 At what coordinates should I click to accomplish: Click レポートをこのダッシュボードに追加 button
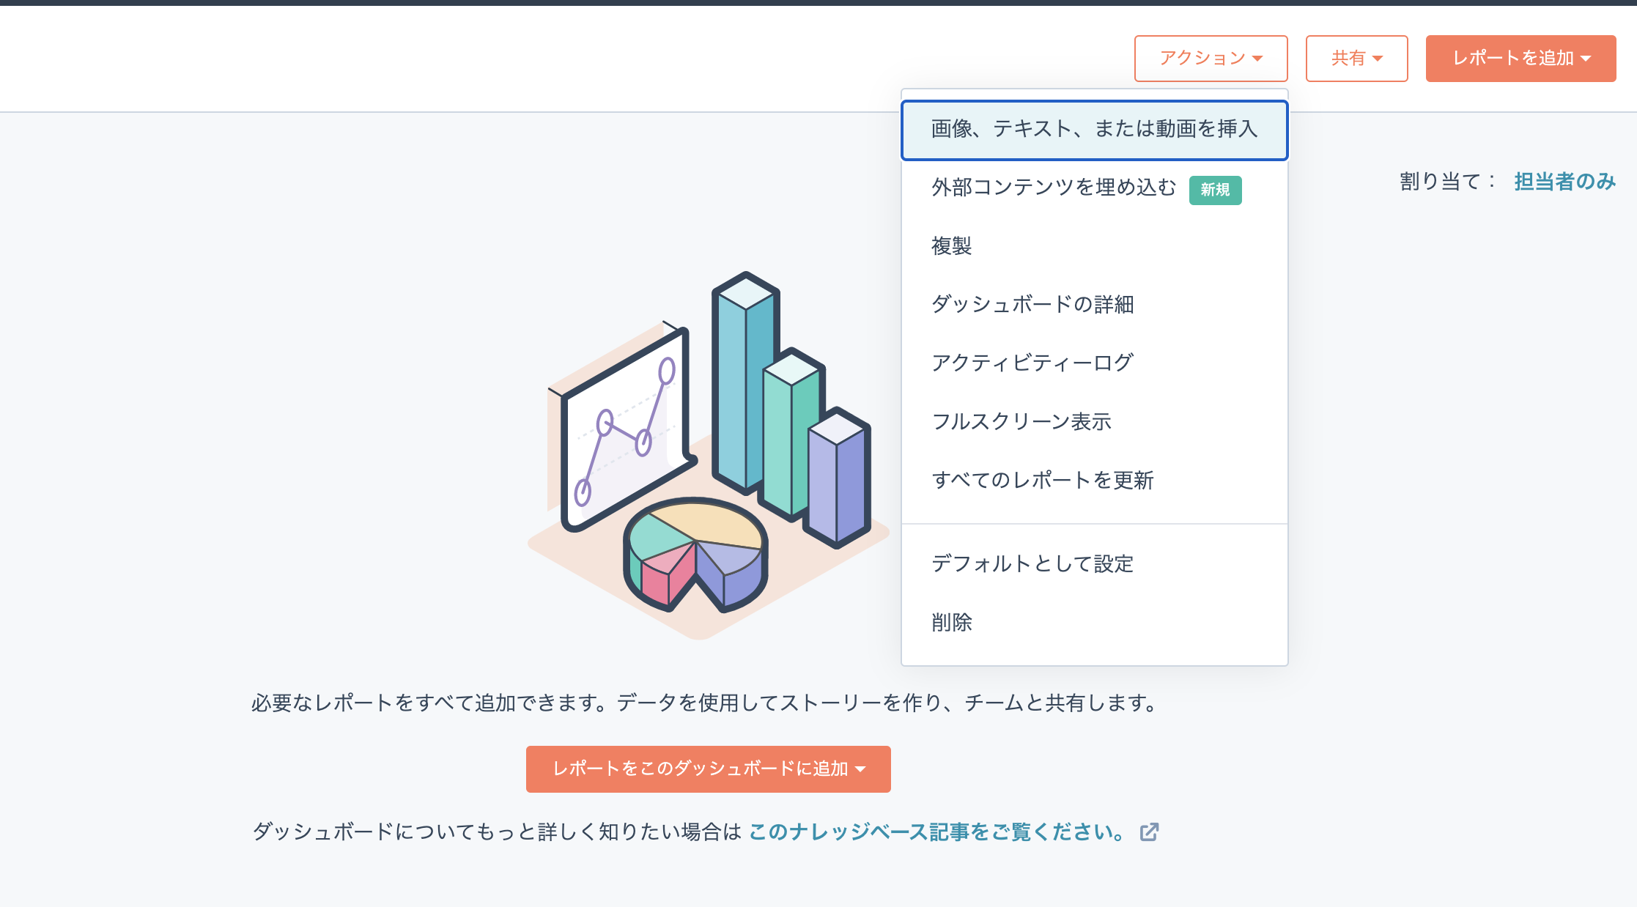click(708, 769)
